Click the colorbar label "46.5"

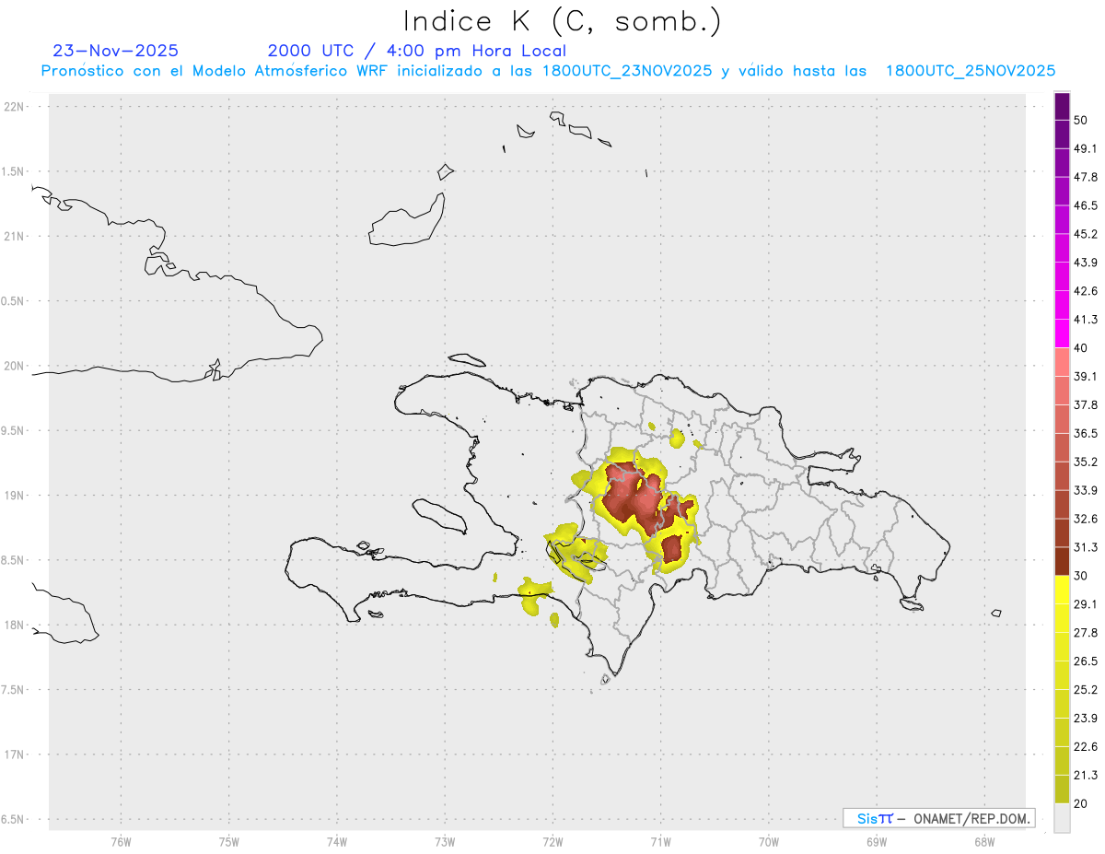[1086, 205]
